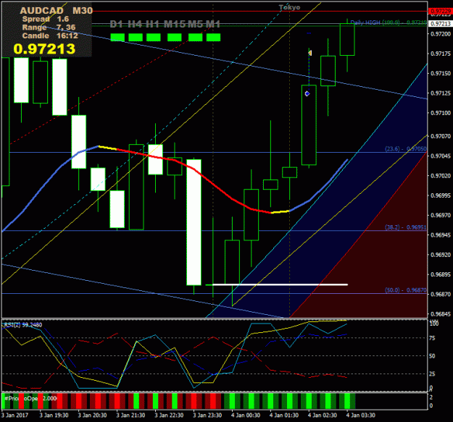This screenshot has height=422, width=453.
Task: Click the RSI(2) 99.2480 indicator label
Action: pos(23,325)
